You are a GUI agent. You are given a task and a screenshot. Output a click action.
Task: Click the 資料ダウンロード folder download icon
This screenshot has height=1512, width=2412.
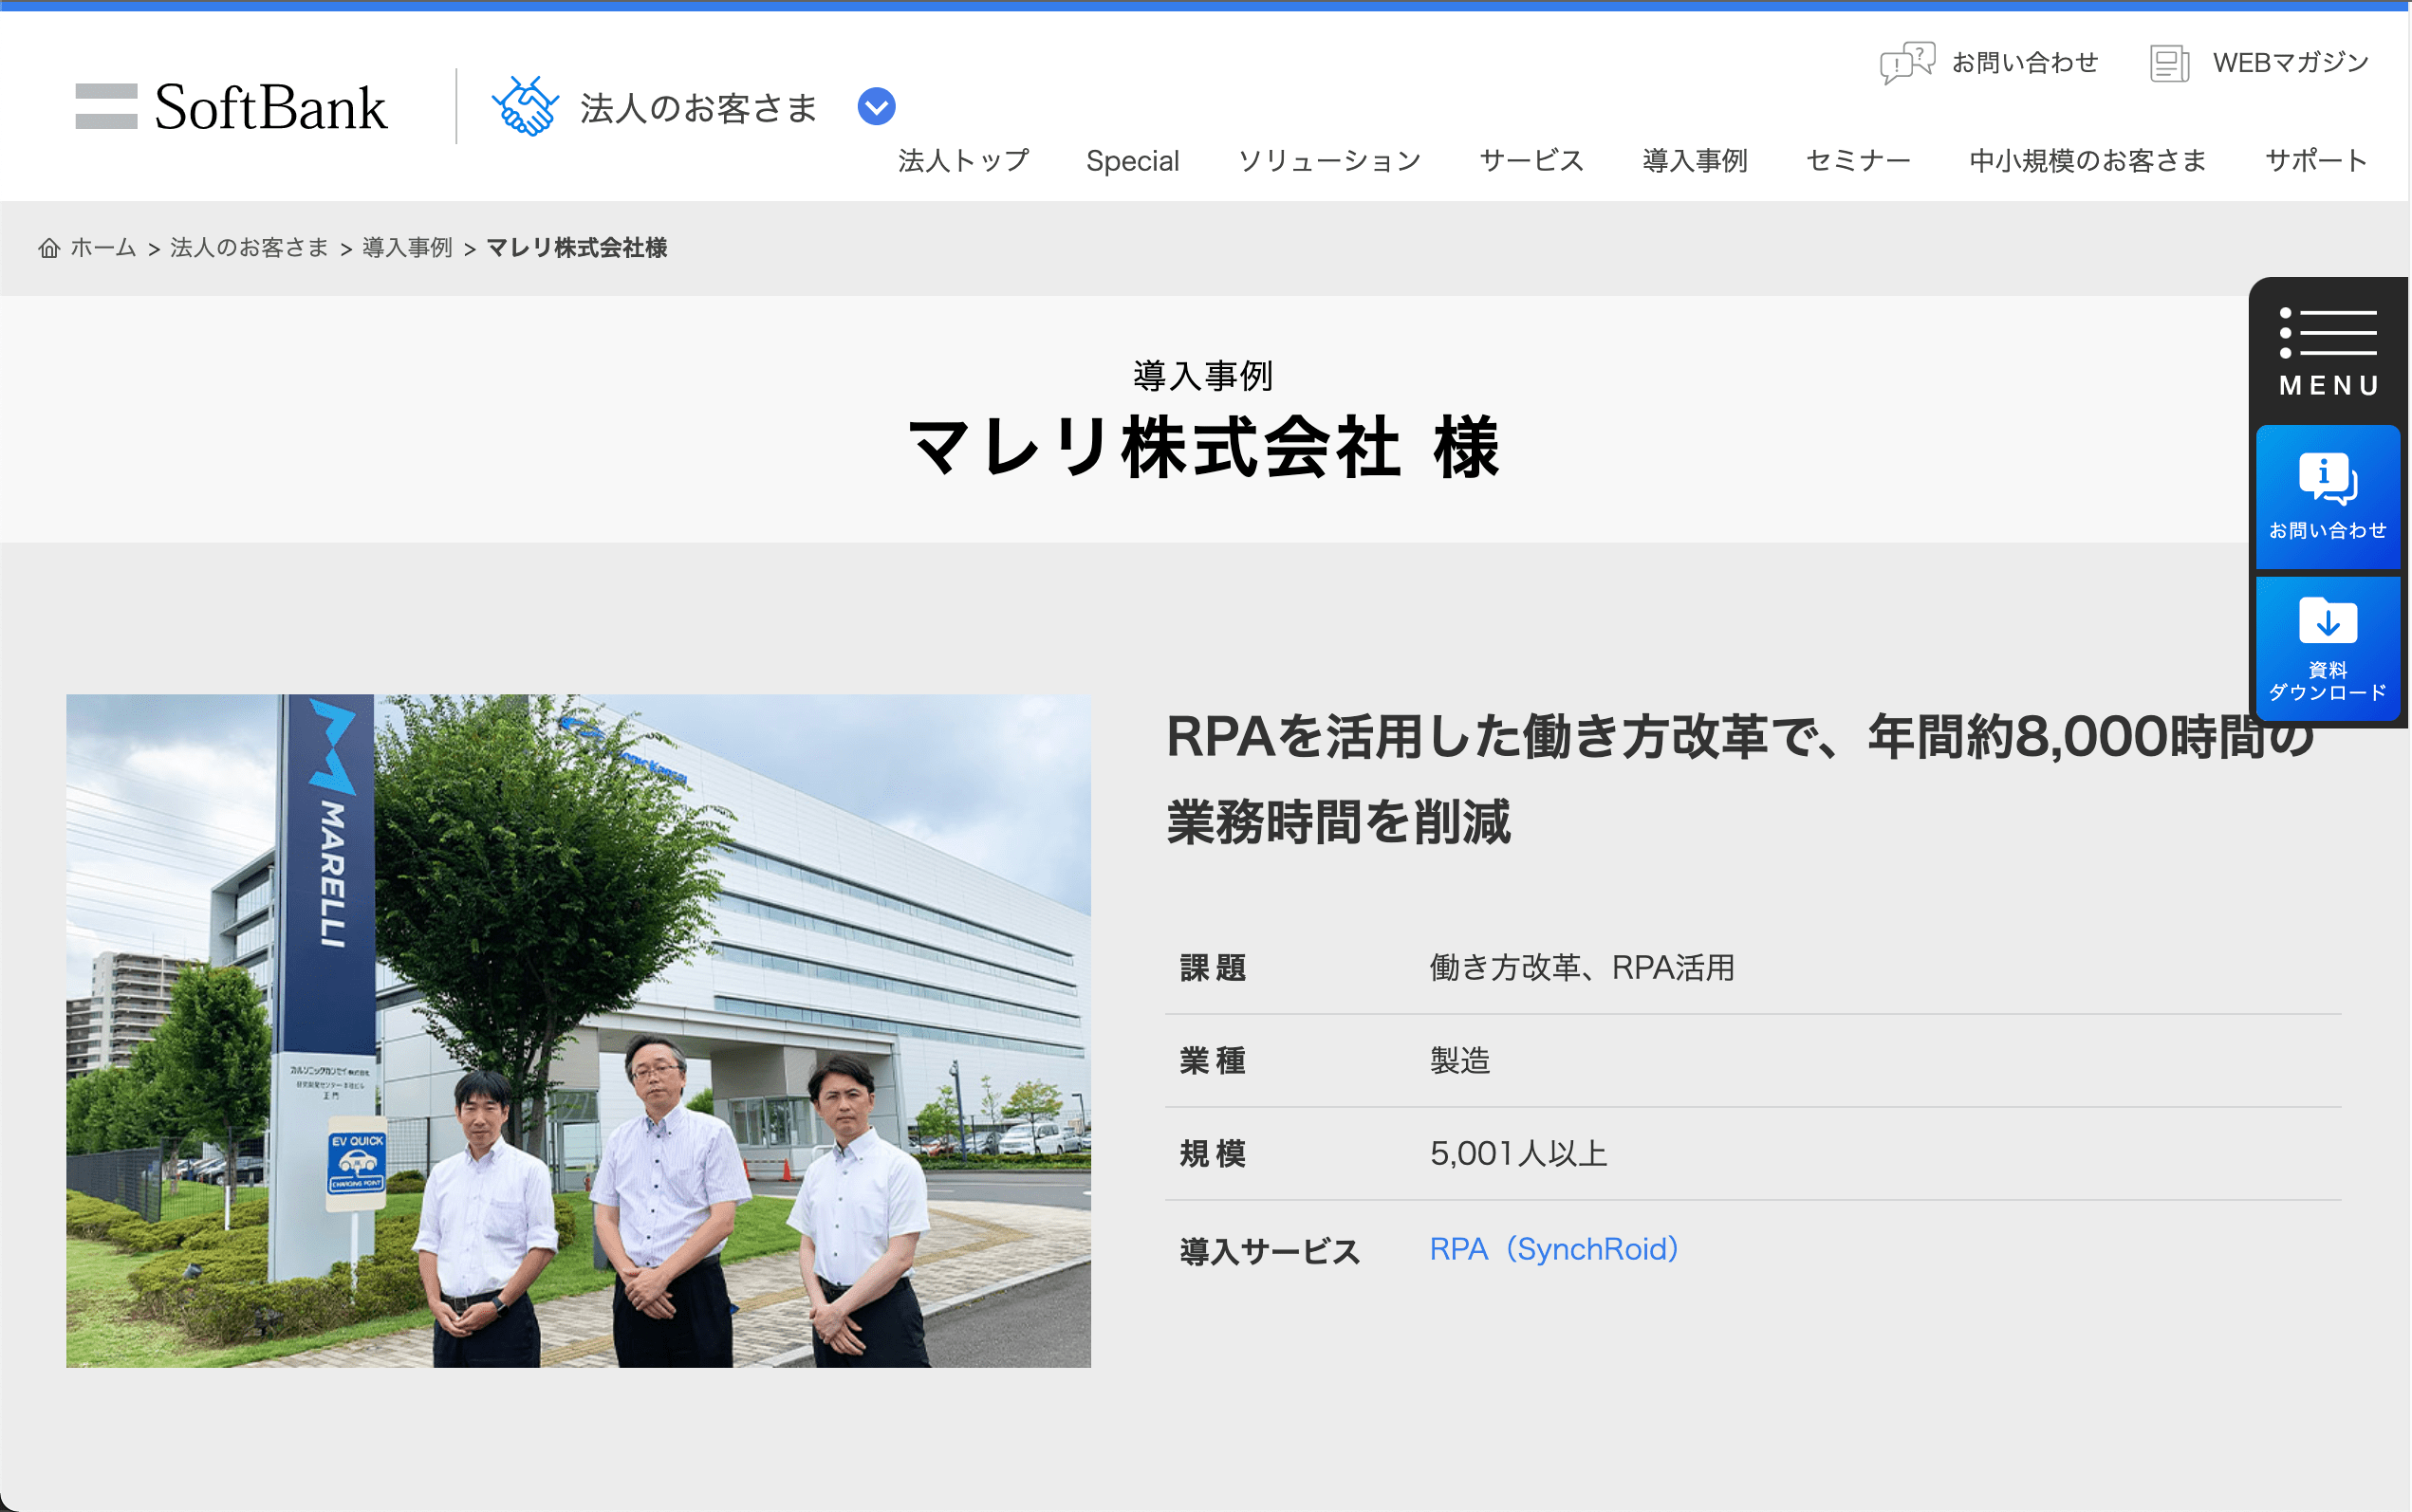[x=2328, y=620]
